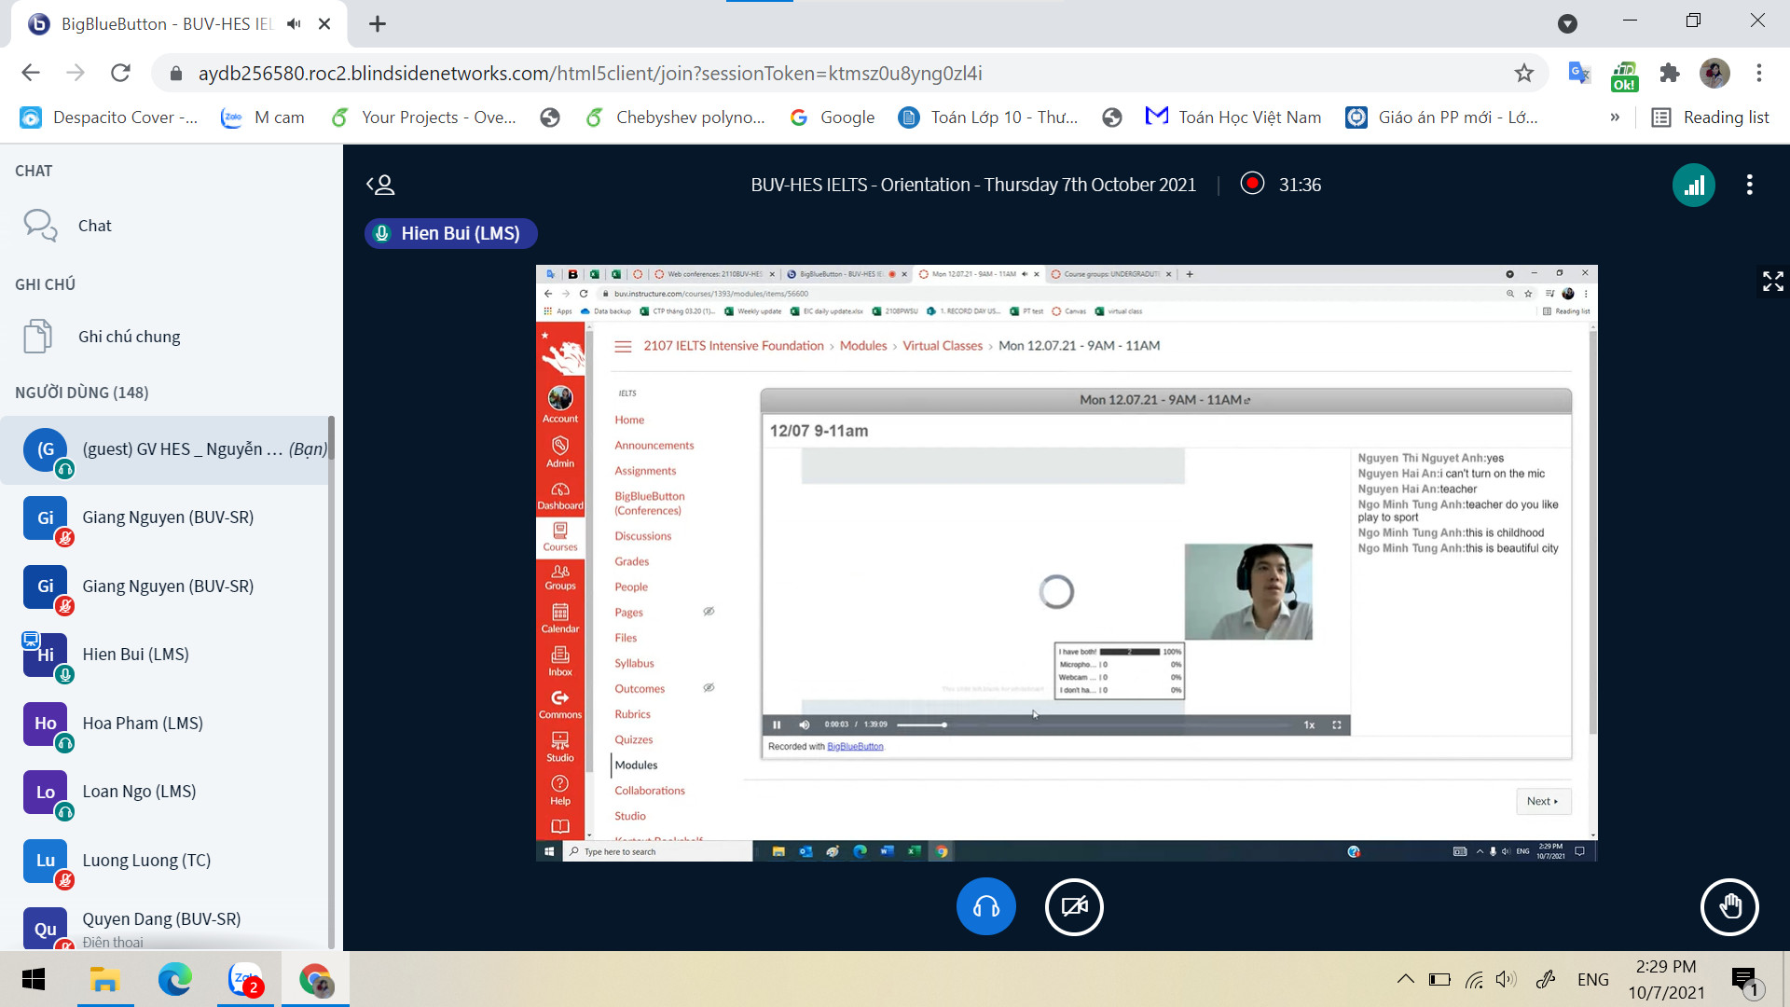Open the tab search dropdown arrow
This screenshot has width=1790, height=1007.
[1567, 24]
